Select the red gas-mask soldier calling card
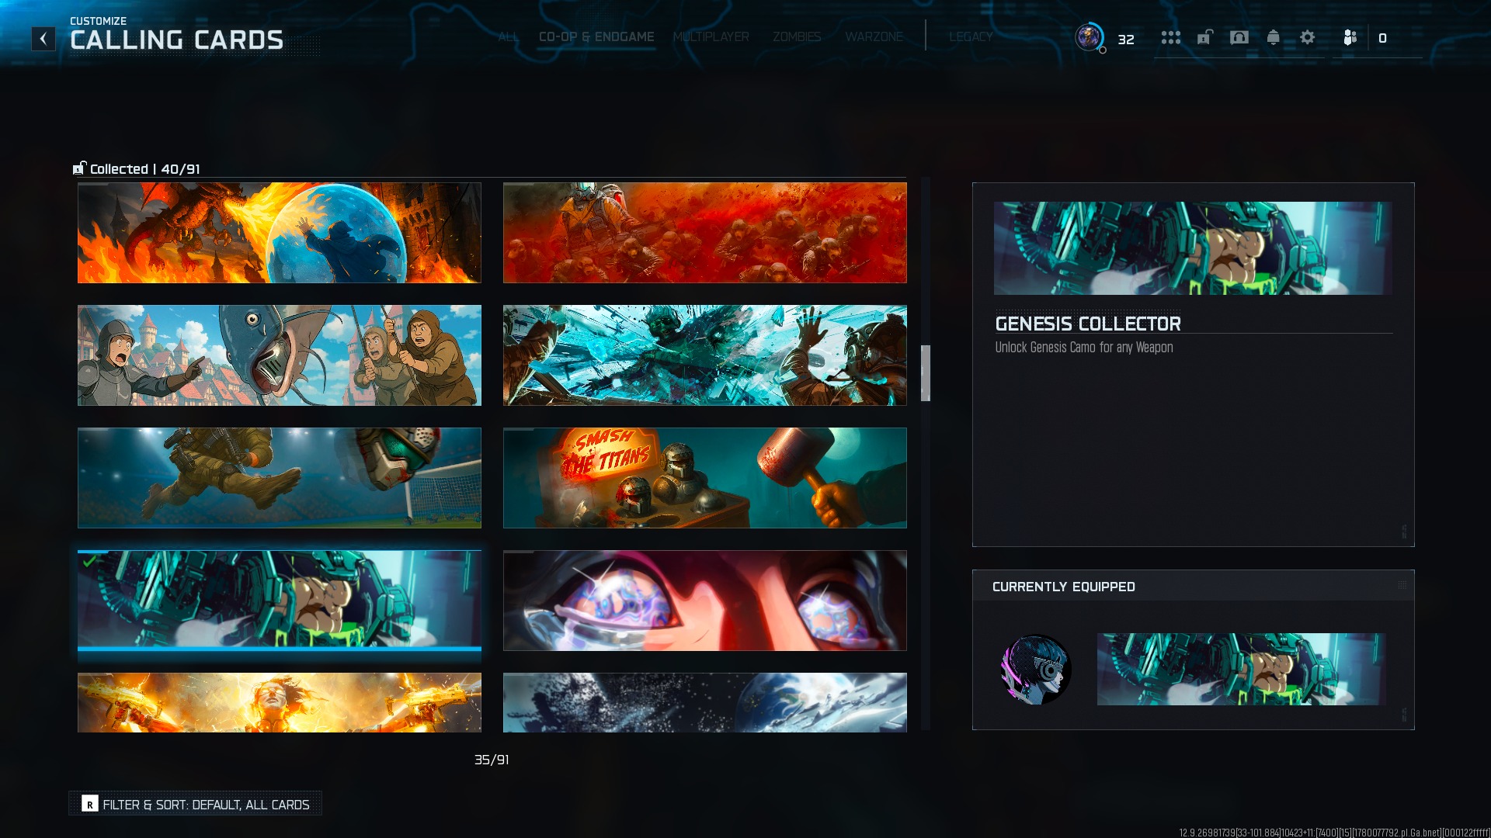1491x838 pixels. pyautogui.click(x=705, y=233)
